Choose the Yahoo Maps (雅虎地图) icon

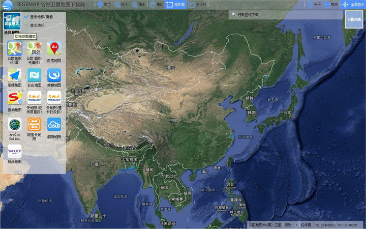(x=14, y=151)
